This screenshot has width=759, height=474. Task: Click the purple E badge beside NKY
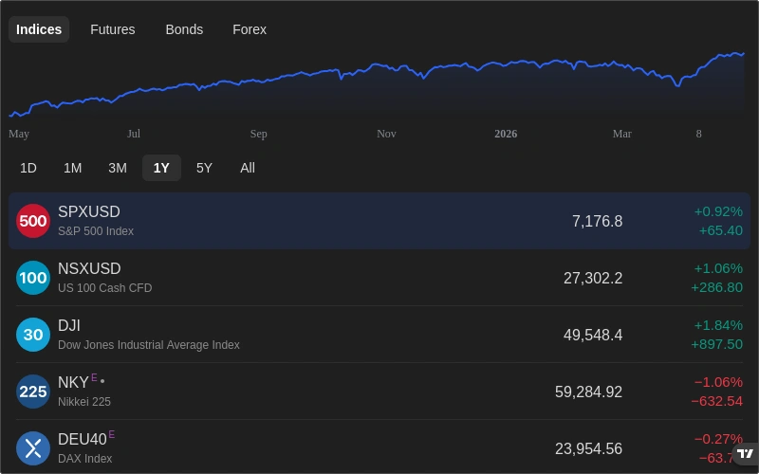94,377
